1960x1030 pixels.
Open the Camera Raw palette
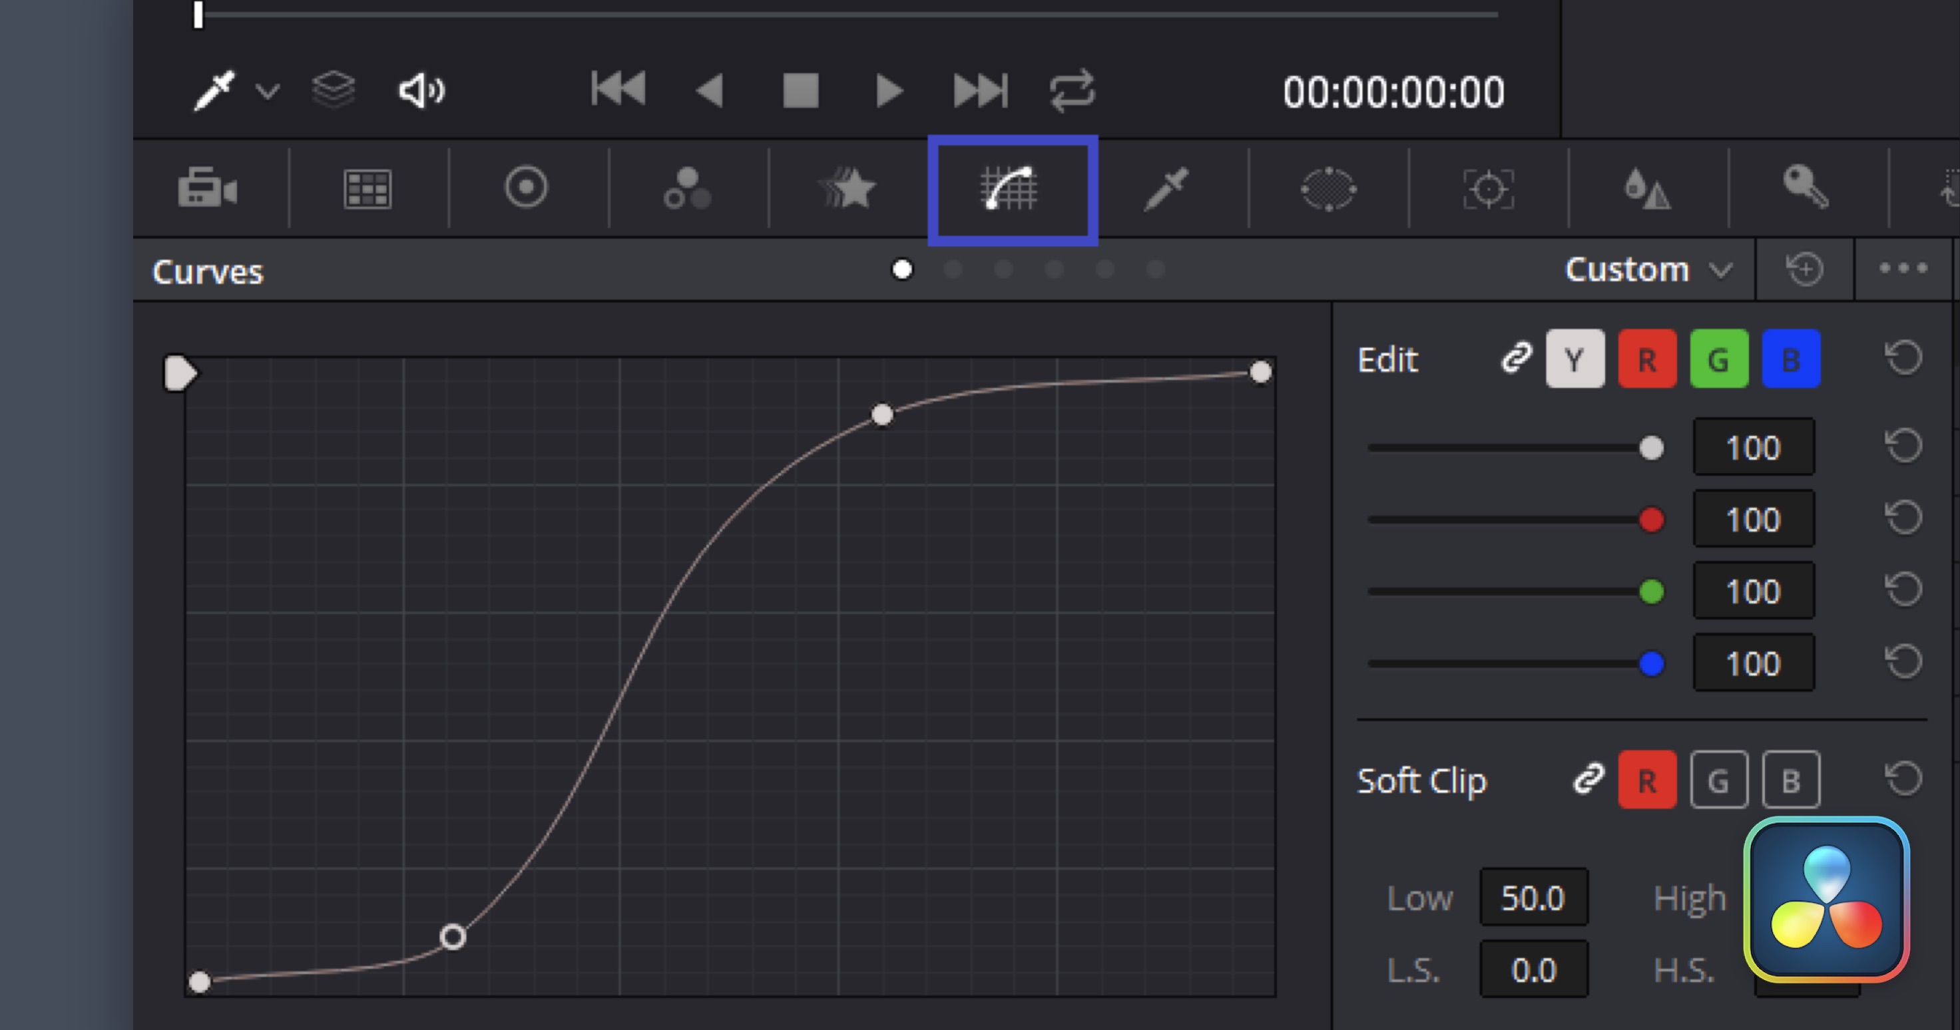pyautogui.click(x=207, y=188)
